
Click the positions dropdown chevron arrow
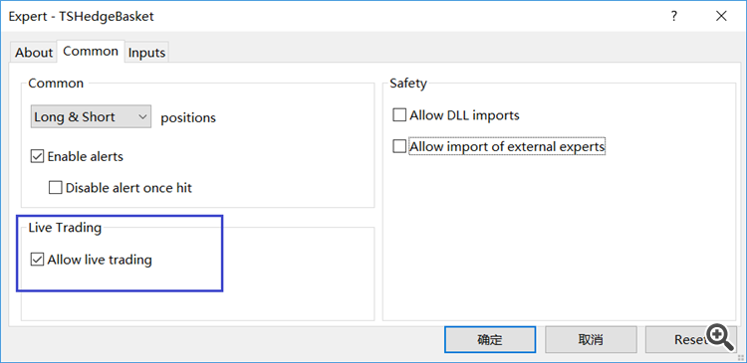[x=142, y=117]
